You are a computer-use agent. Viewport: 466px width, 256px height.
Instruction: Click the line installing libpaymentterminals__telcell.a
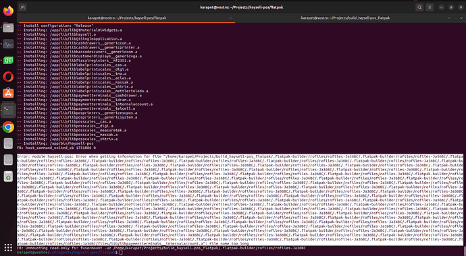pyautogui.click(x=76, y=108)
